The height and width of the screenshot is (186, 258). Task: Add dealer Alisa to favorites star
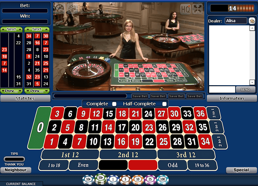point(252,21)
